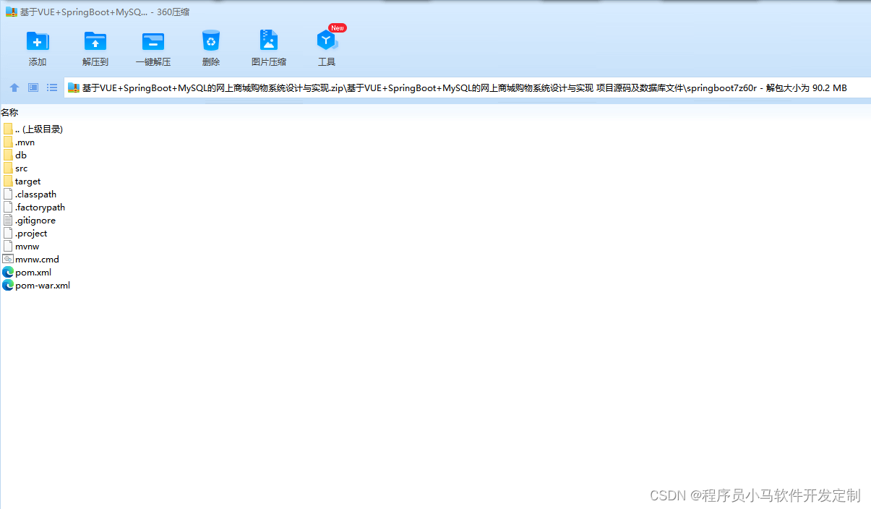
Task: Toggle the list view icon
Action: point(51,87)
